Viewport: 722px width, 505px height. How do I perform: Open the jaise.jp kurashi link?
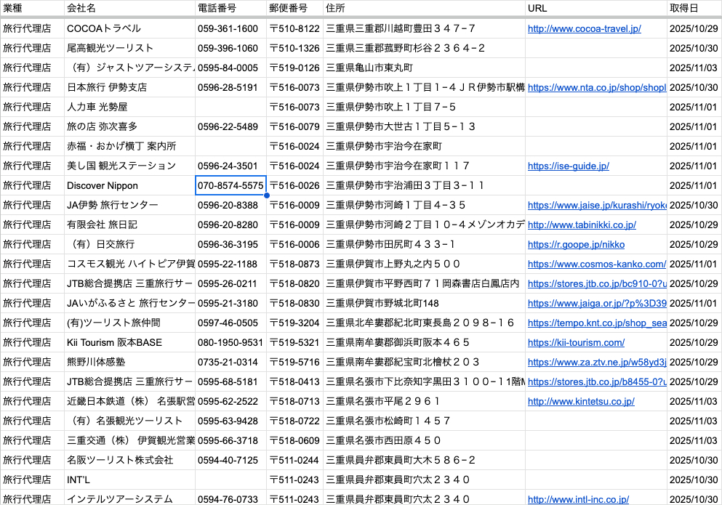[x=597, y=206]
